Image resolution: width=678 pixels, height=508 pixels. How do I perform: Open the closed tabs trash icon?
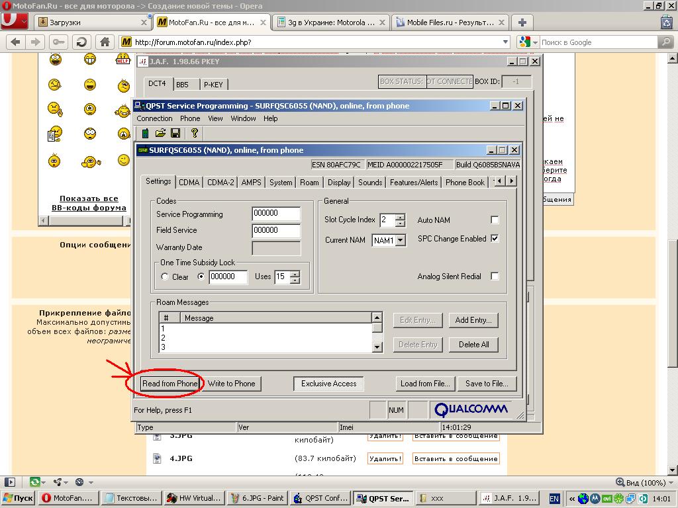667,22
